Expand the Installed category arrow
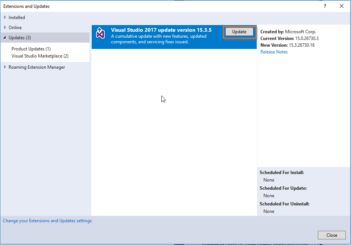 click(x=5, y=17)
